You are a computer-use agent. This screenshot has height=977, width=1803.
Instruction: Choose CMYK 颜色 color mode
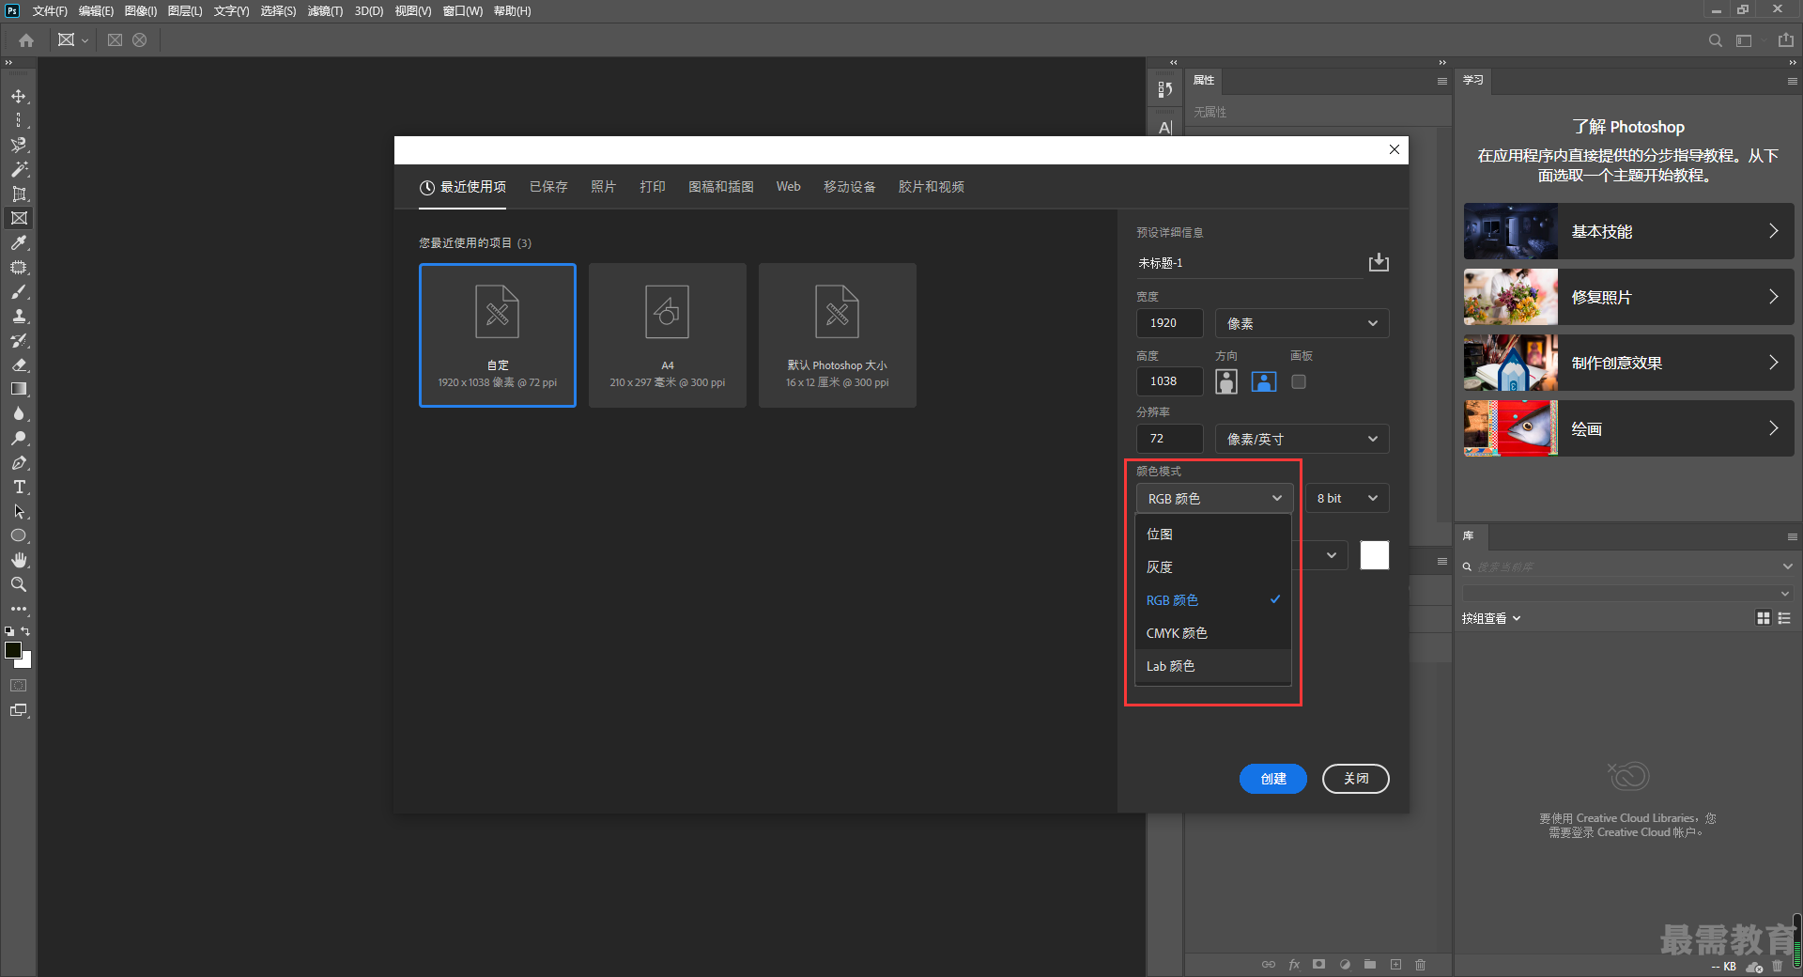pyautogui.click(x=1213, y=633)
